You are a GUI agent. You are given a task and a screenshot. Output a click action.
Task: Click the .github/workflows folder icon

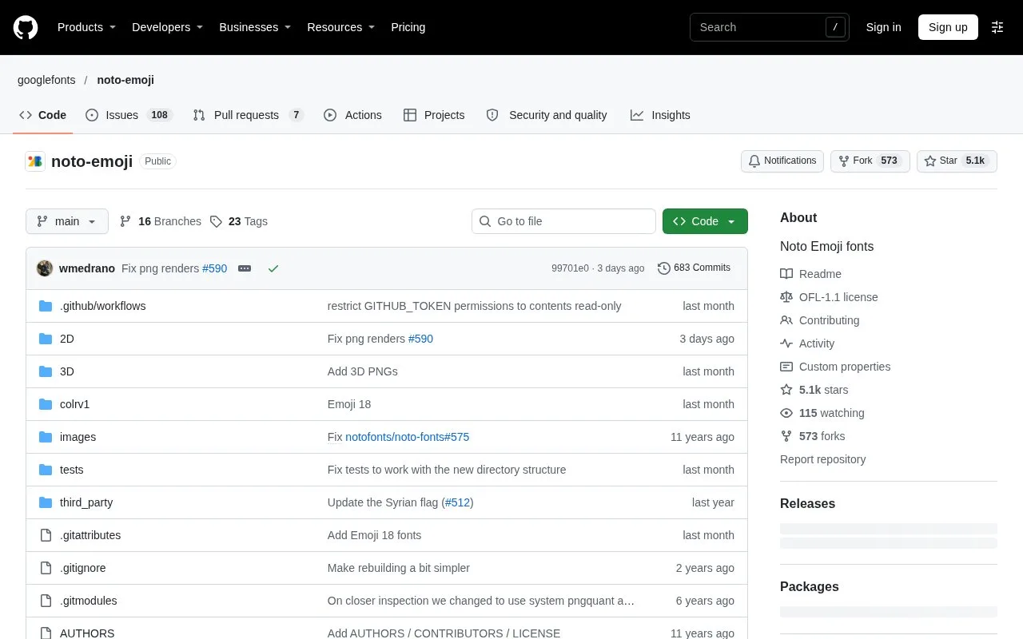pyautogui.click(x=46, y=306)
